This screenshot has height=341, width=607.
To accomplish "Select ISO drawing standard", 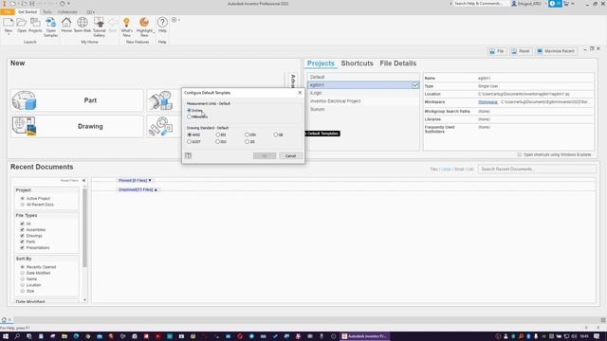I will pyautogui.click(x=217, y=142).
